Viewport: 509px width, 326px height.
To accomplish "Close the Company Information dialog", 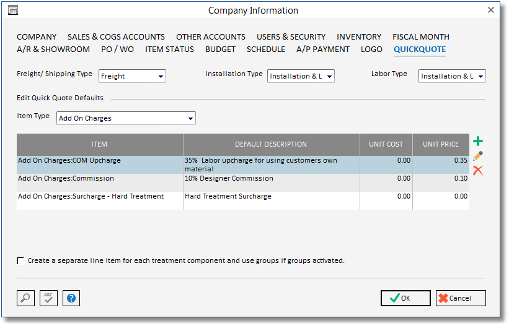I will coord(491,10).
